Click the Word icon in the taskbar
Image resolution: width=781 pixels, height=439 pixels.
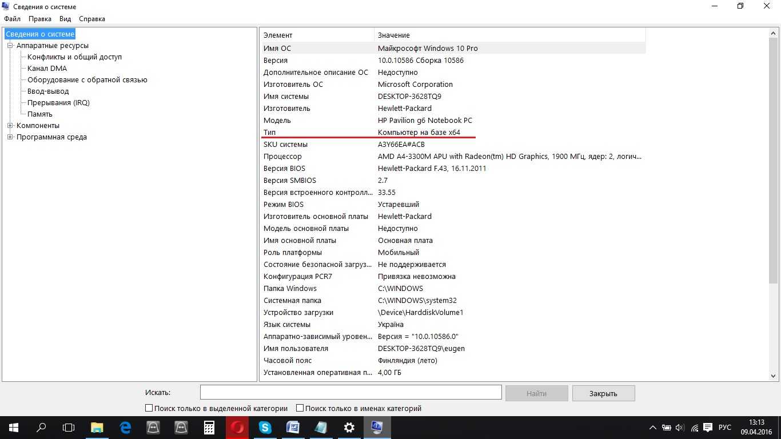tap(293, 427)
